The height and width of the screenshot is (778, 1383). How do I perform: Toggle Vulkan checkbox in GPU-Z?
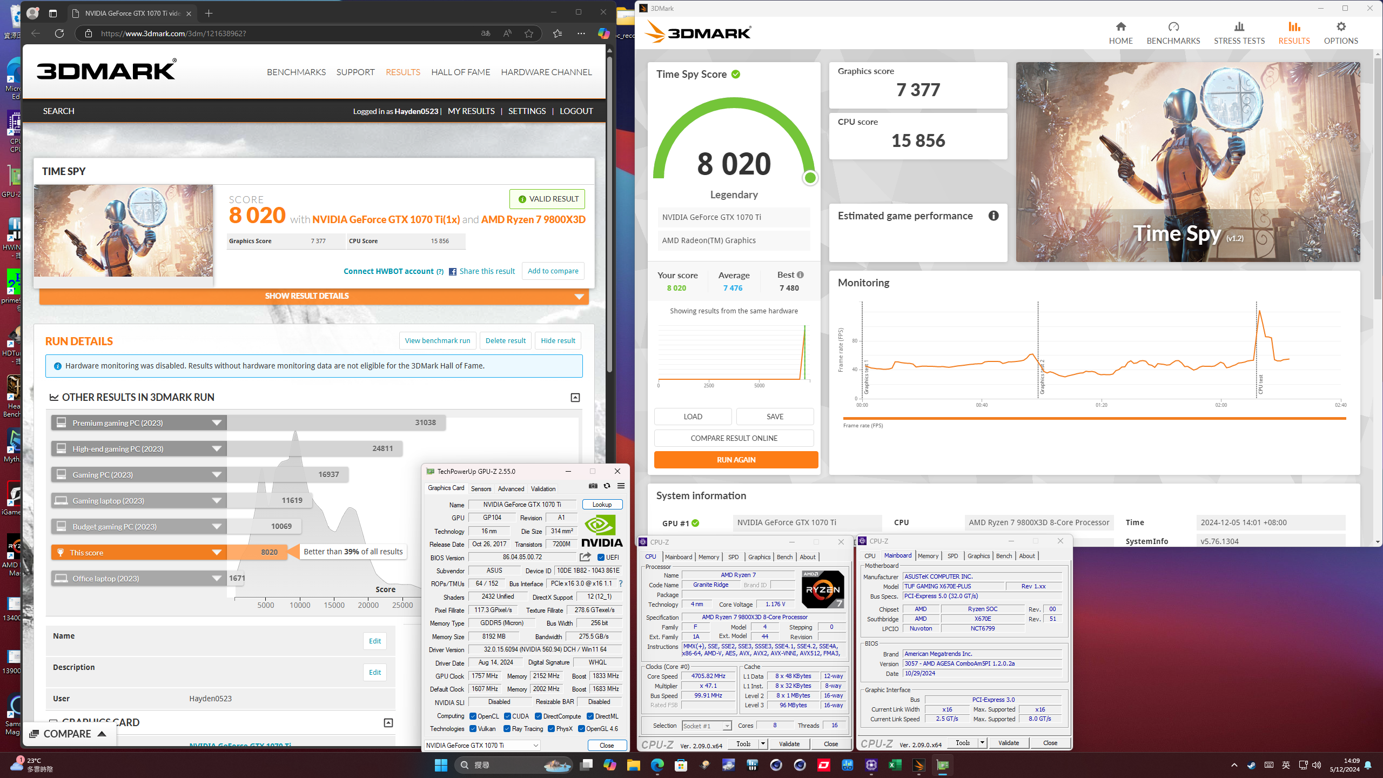(x=473, y=729)
